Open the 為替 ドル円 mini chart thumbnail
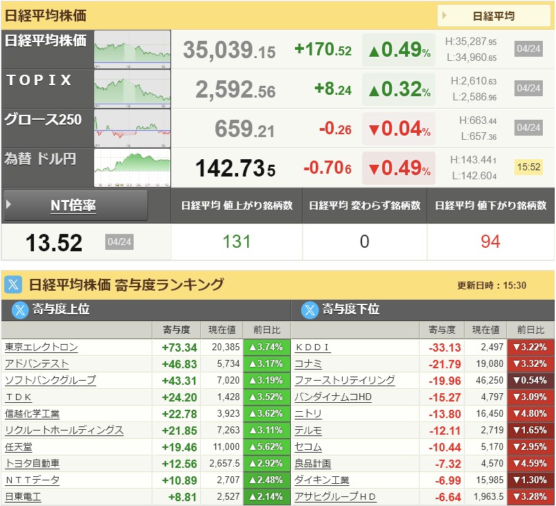The image size is (556, 506). coord(132,168)
